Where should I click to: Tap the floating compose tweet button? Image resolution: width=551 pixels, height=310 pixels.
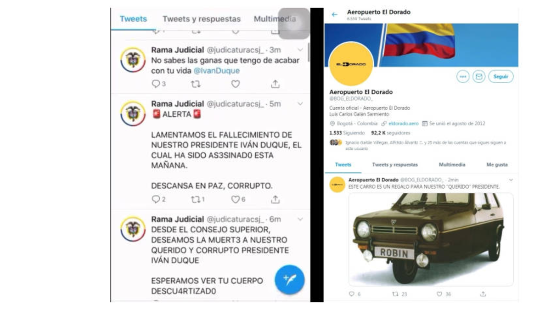point(289,279)
